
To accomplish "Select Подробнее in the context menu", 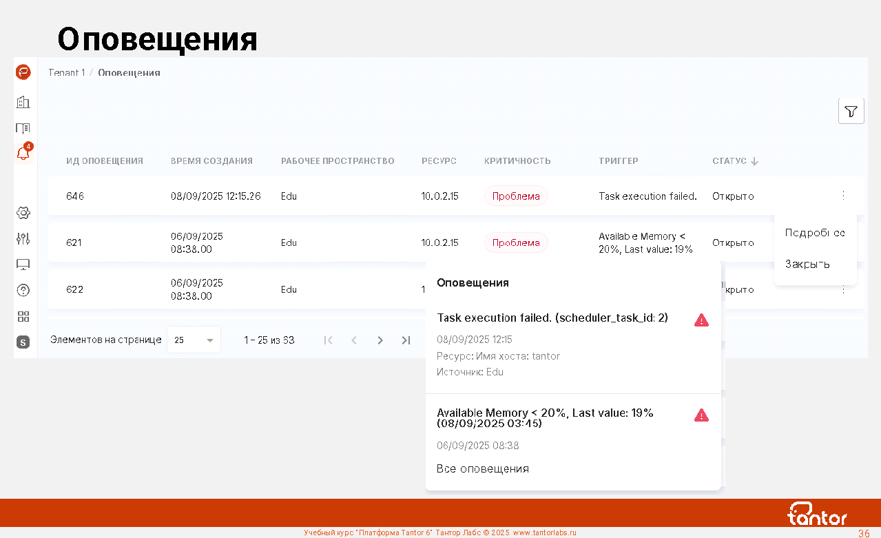I will [815, 233].
